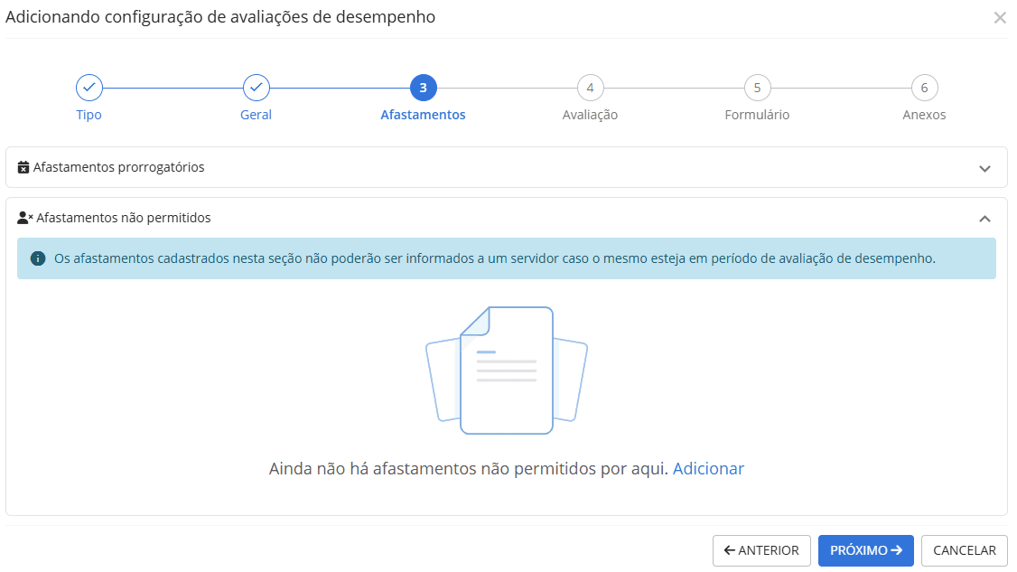Click the highlighted step 3 progress indicator
The image size is (1017, 572).
(x=423, y=88)
